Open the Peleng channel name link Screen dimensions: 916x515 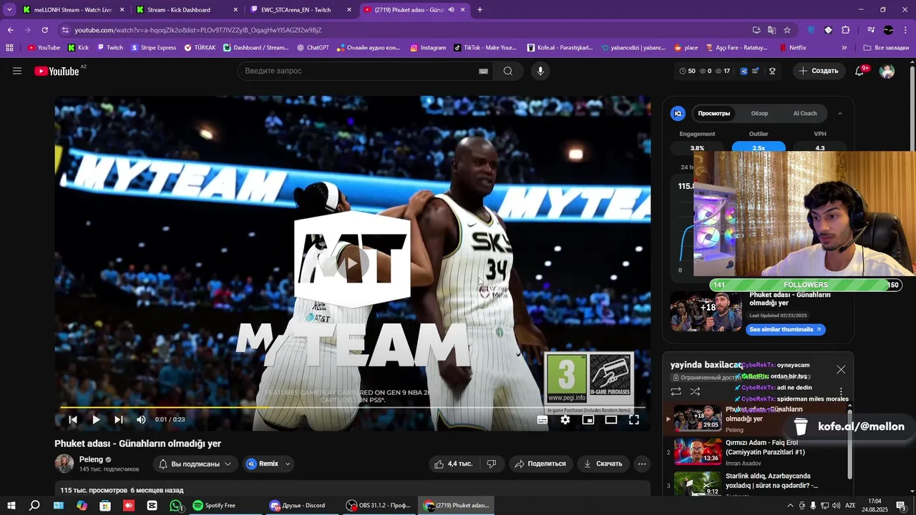(x=91, y=459)
